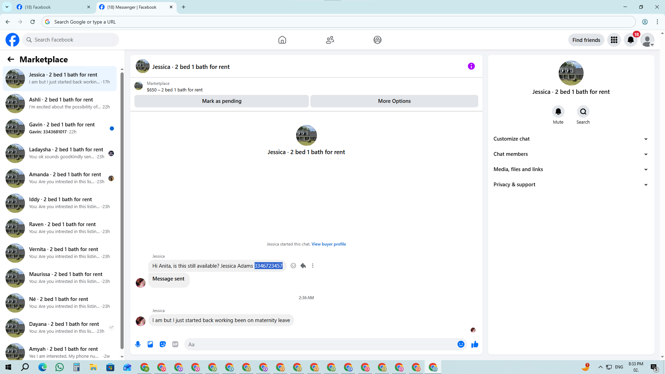Viewport: 665px width, 374px height.
Task: Expand Media, files and links section
Action: click(570, 169)
